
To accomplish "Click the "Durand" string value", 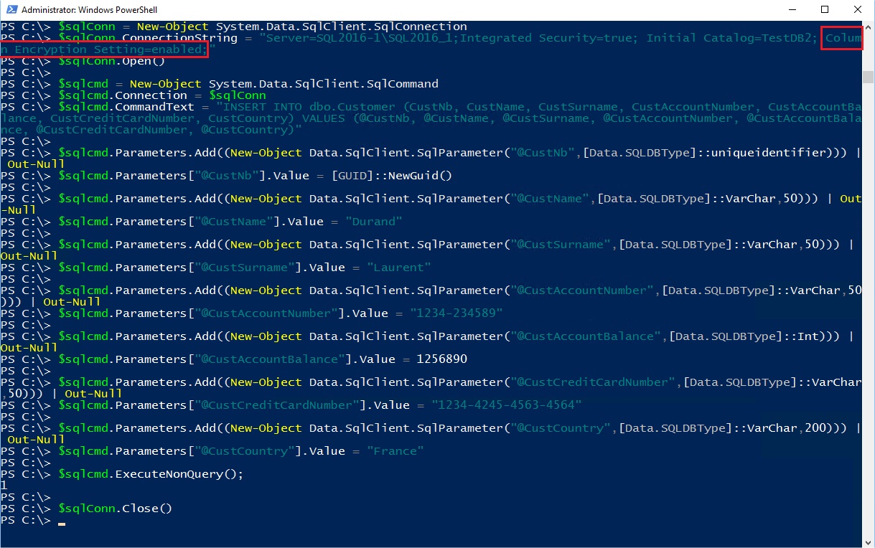I will (x=373, y=222).
